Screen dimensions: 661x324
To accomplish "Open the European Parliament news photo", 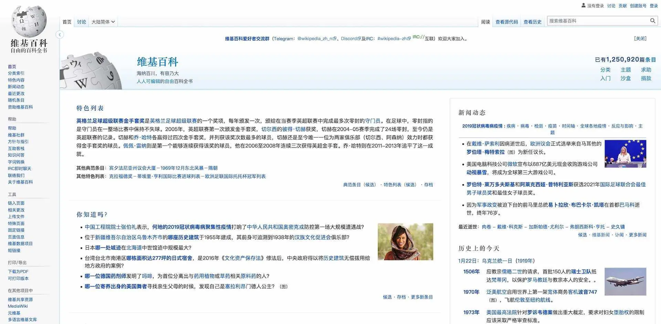I will pyautogui.click(x=625, y=154).
